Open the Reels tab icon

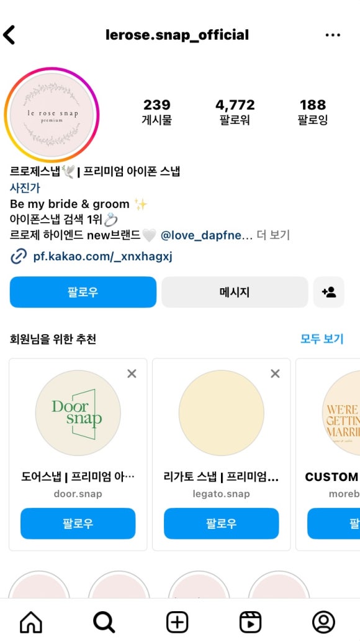[250, 622]
